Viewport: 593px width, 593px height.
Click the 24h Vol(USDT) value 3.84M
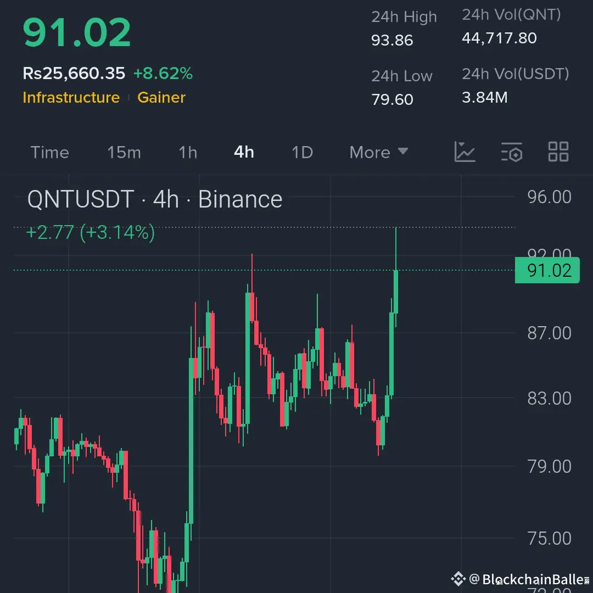click(x=485, y=98)
